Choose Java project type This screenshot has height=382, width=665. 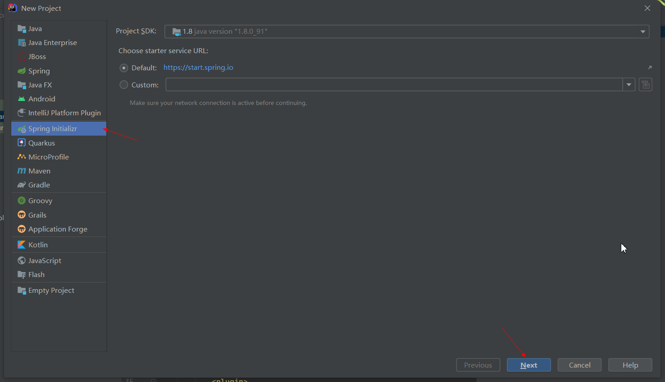(x=59, y=29)
